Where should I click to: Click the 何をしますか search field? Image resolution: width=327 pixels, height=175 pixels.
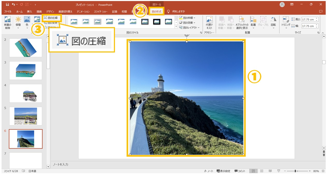(x=178, y=11)
